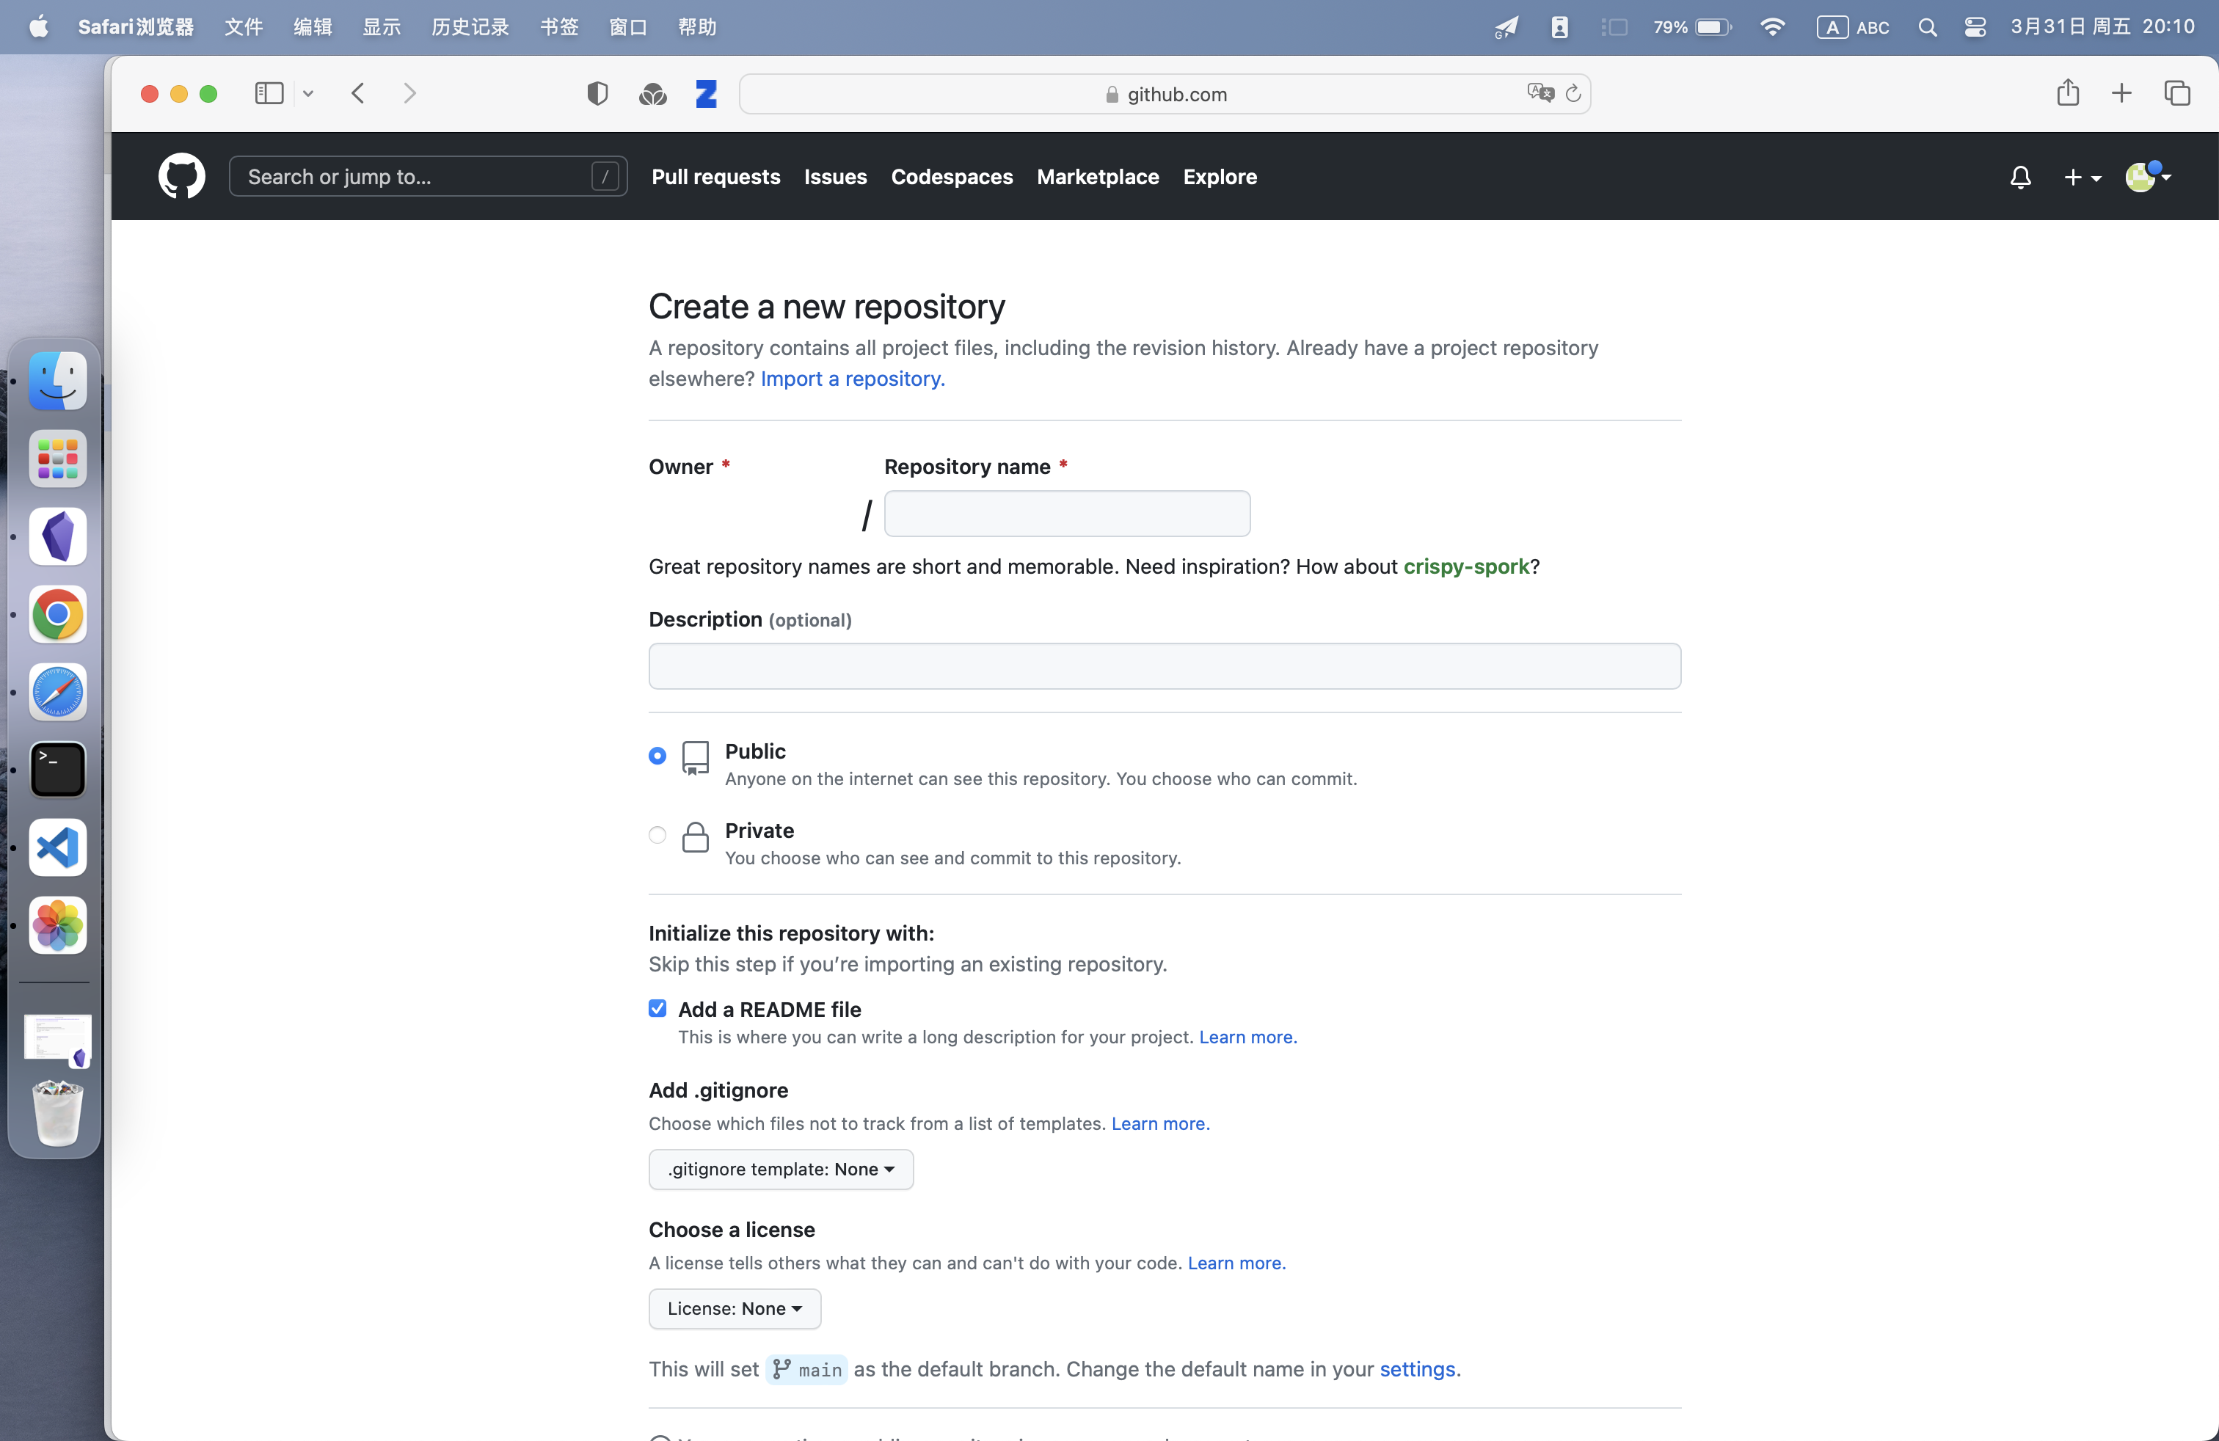Image resolution: width=2219 pixels, height=1441 pixels.
Task: Click the Description optional input field
Action: point(1163,666)
